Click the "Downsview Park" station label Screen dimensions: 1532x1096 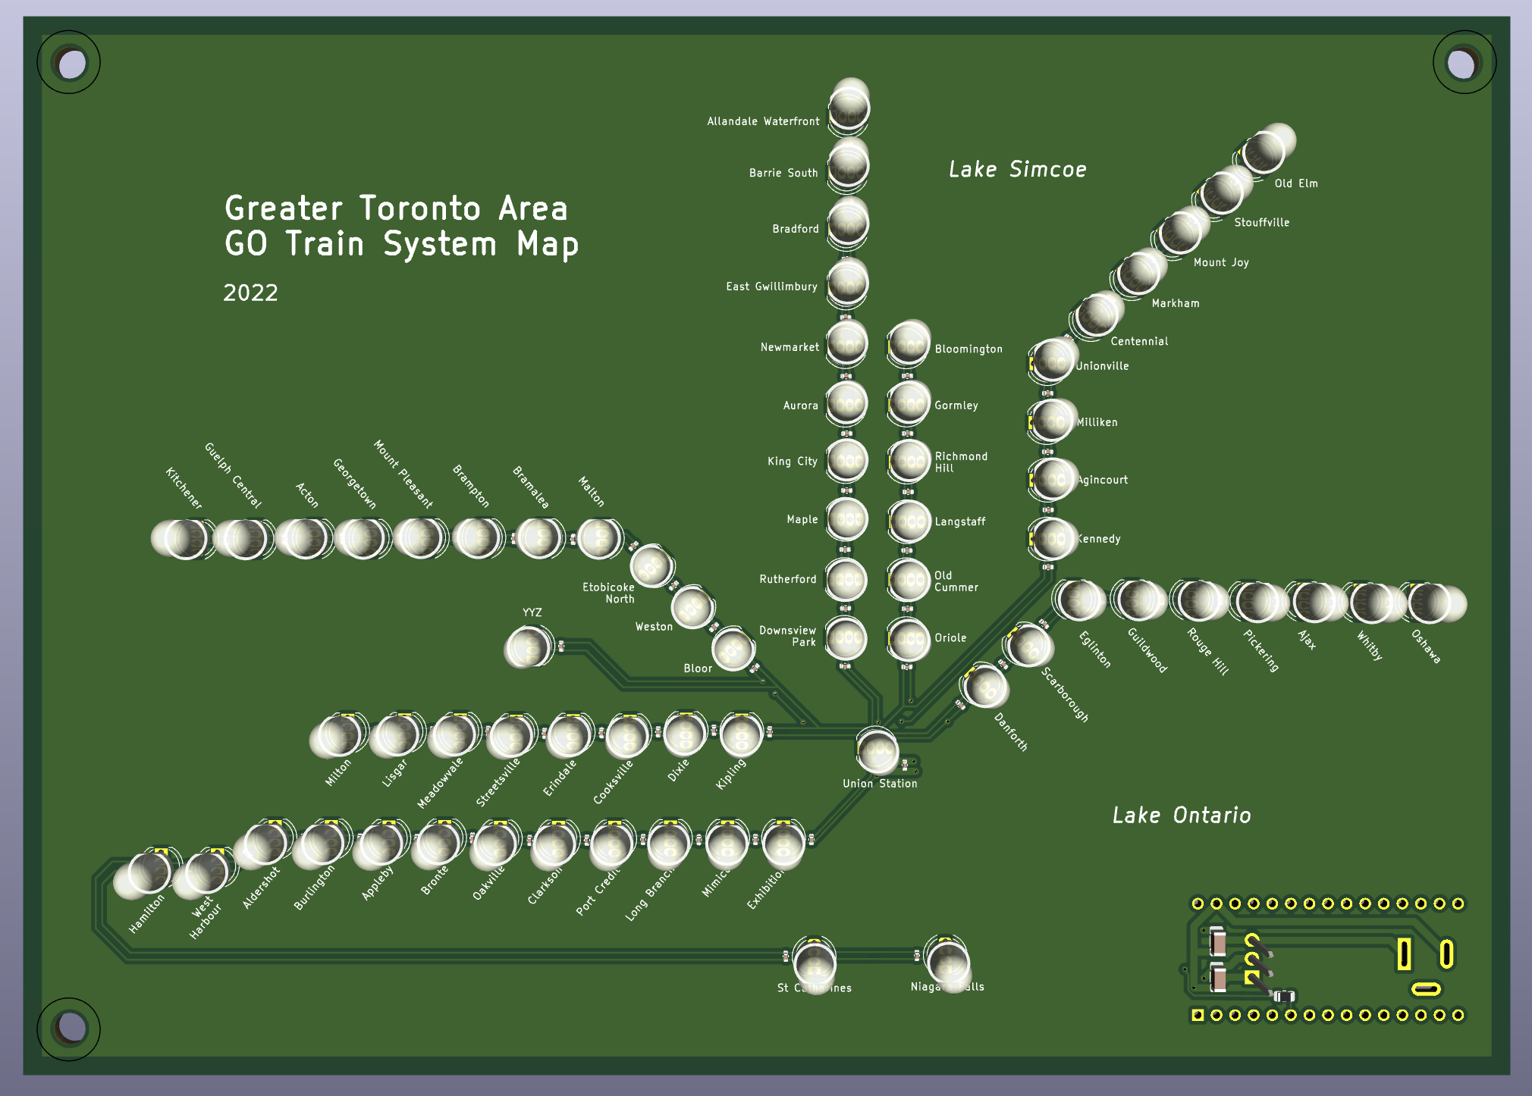787,636
